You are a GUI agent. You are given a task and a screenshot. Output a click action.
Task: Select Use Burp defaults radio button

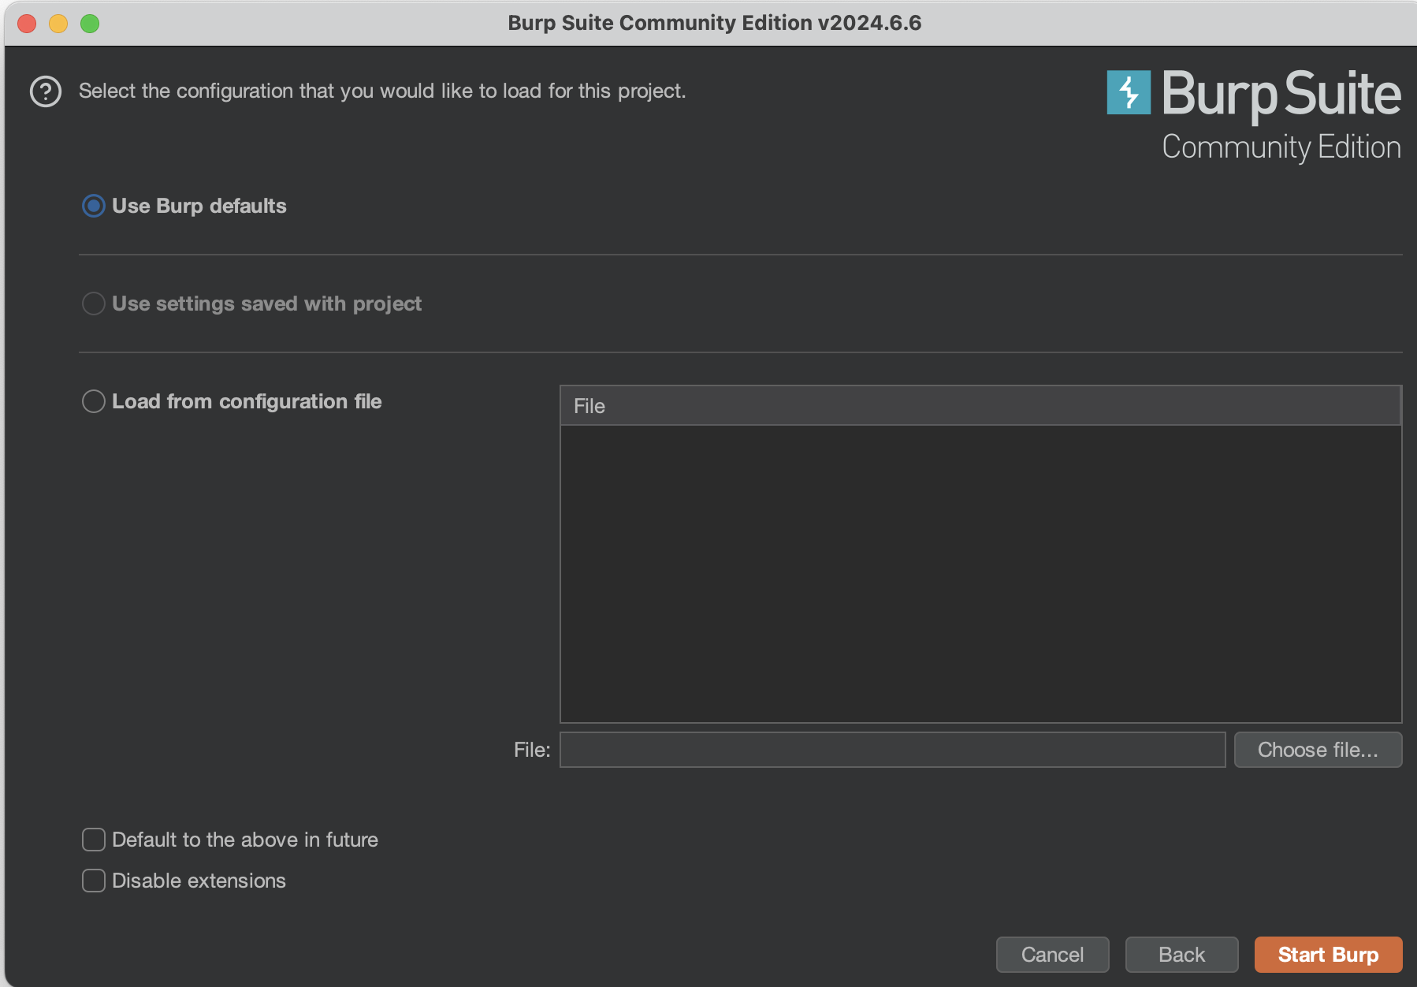pos(94,207)
